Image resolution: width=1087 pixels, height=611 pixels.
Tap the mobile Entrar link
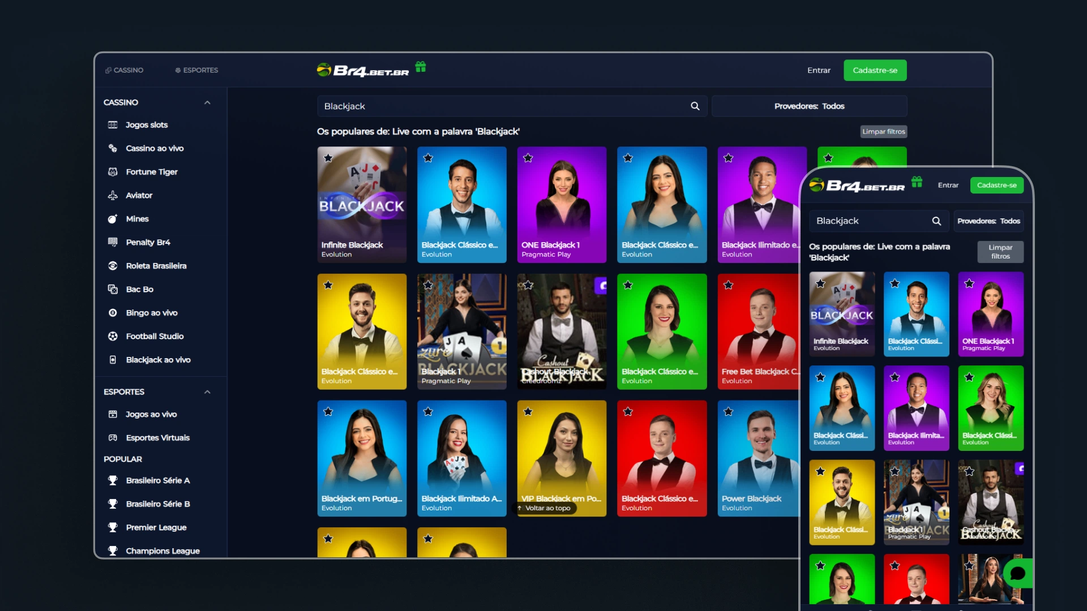(948, 185)
